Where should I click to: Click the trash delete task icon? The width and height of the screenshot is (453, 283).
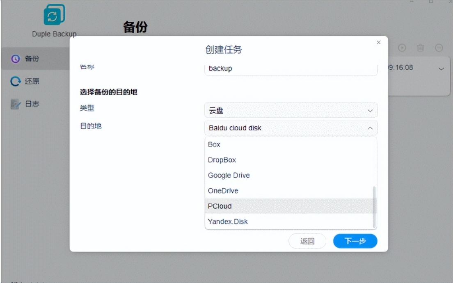pyautogui.click(x=420, y=48)
